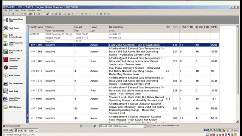Open Inquire Data Extraction
The image size is (242, 136).
(12, 99)
